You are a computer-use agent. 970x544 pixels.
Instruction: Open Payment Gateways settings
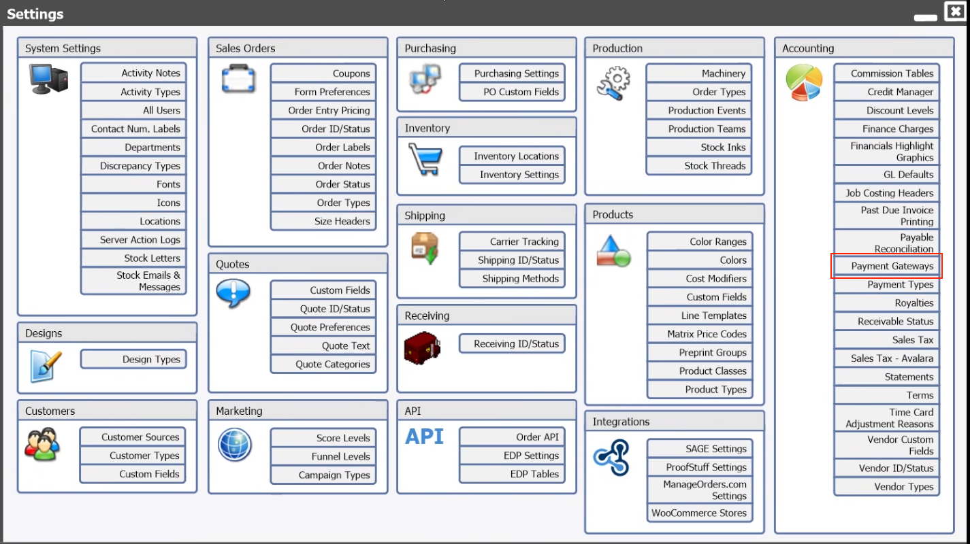pos(886,266)
